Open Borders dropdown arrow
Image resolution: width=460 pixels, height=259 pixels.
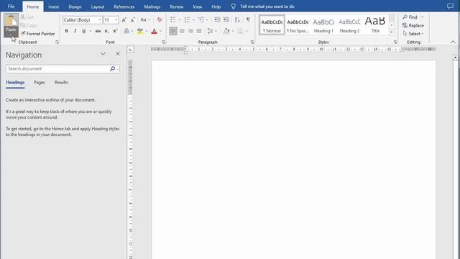(247, 31)
